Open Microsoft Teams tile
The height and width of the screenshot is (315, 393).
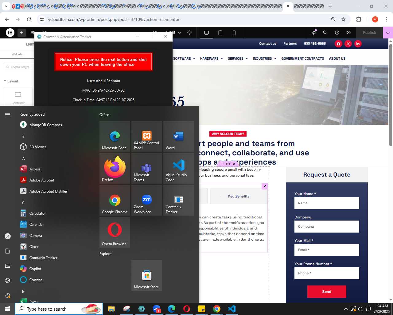coord(147,168)
